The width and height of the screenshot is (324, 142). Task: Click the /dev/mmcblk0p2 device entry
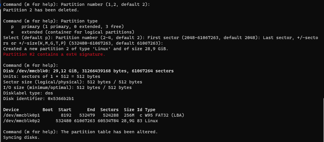(x=22, y=121)
